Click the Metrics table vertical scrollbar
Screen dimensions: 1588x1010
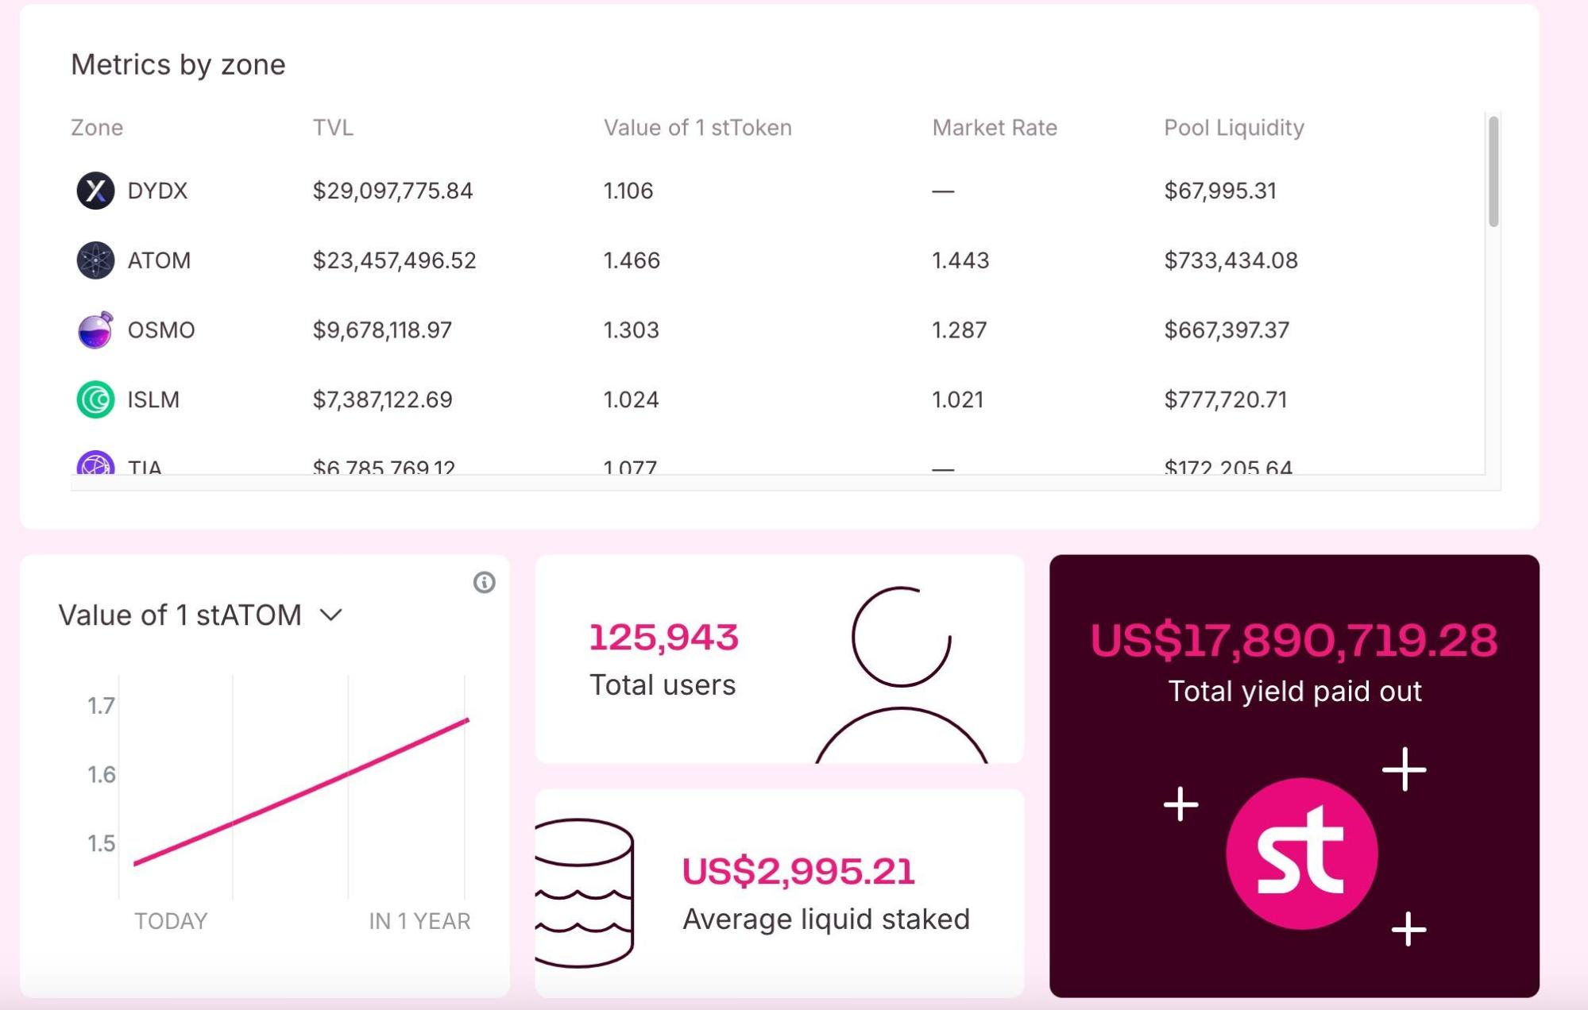[1493, 172]
